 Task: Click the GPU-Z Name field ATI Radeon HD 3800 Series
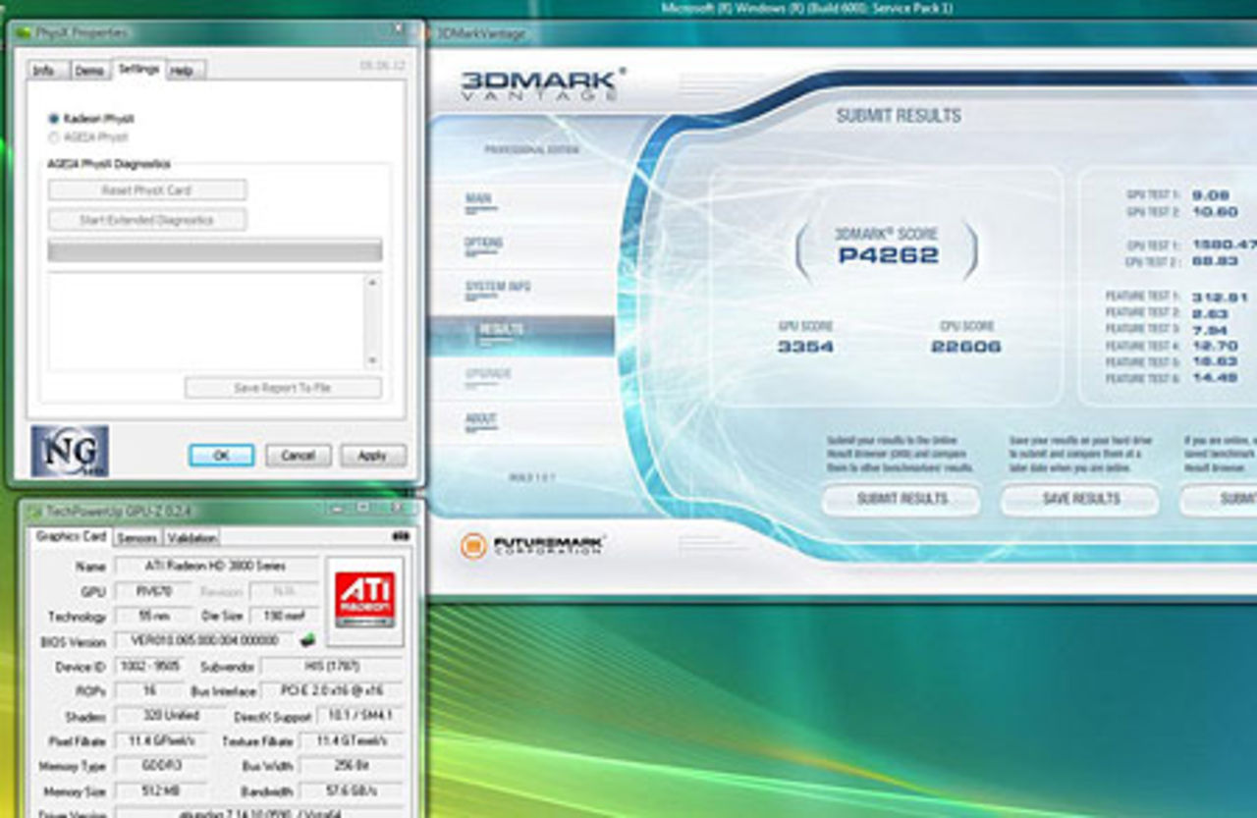click(217, 567)
